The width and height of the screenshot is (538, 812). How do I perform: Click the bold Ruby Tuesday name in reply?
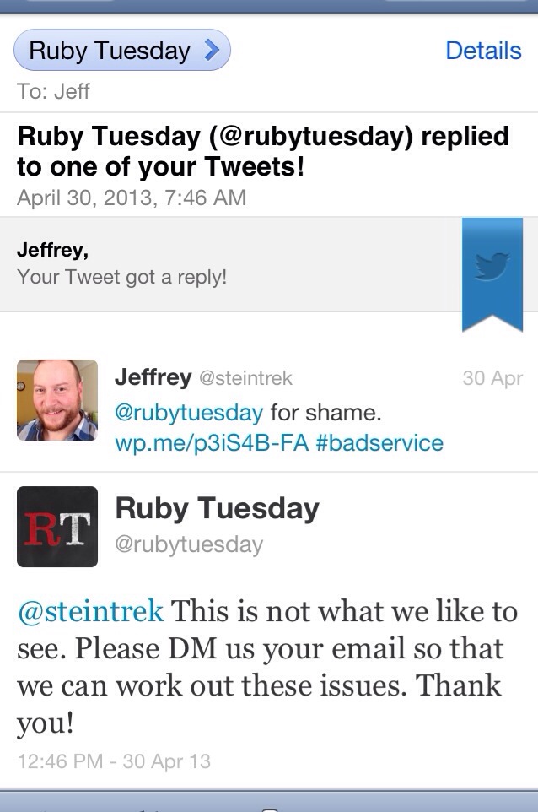tap(217, 508)
